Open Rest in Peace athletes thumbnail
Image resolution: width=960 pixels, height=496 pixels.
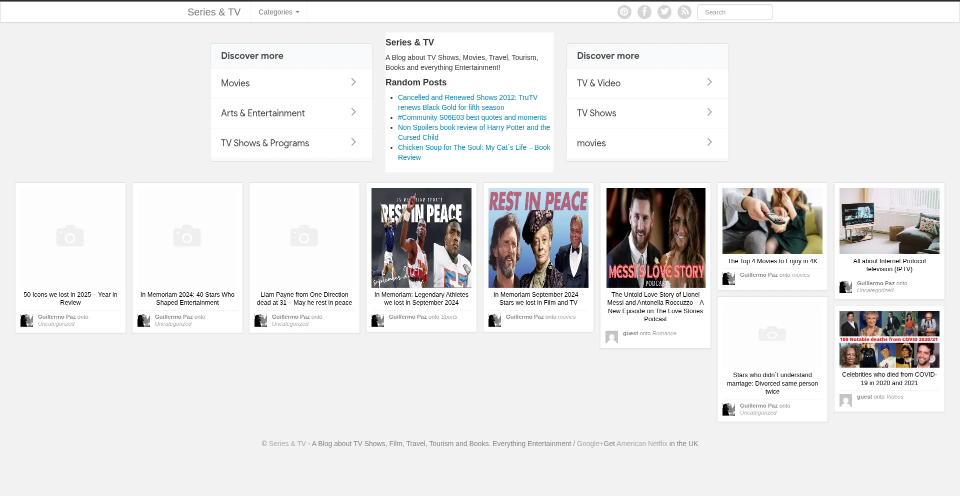(421, 238)
